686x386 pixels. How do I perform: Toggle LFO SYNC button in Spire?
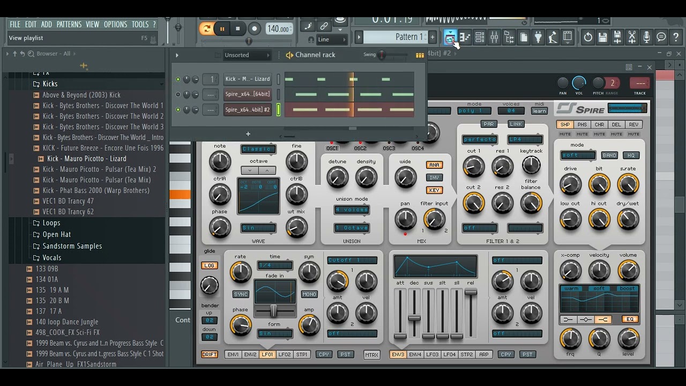(241, 294)
